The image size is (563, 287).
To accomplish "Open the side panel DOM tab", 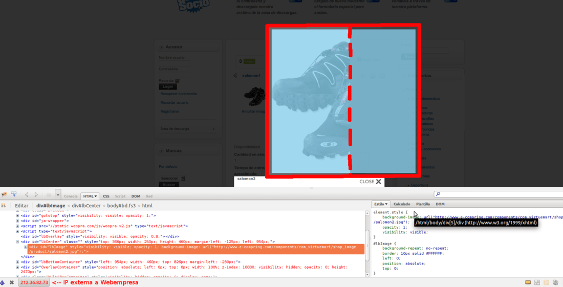I will (x=440, y=204).
